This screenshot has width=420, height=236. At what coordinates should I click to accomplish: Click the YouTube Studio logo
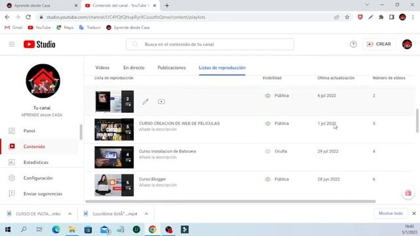pos(39,44)
